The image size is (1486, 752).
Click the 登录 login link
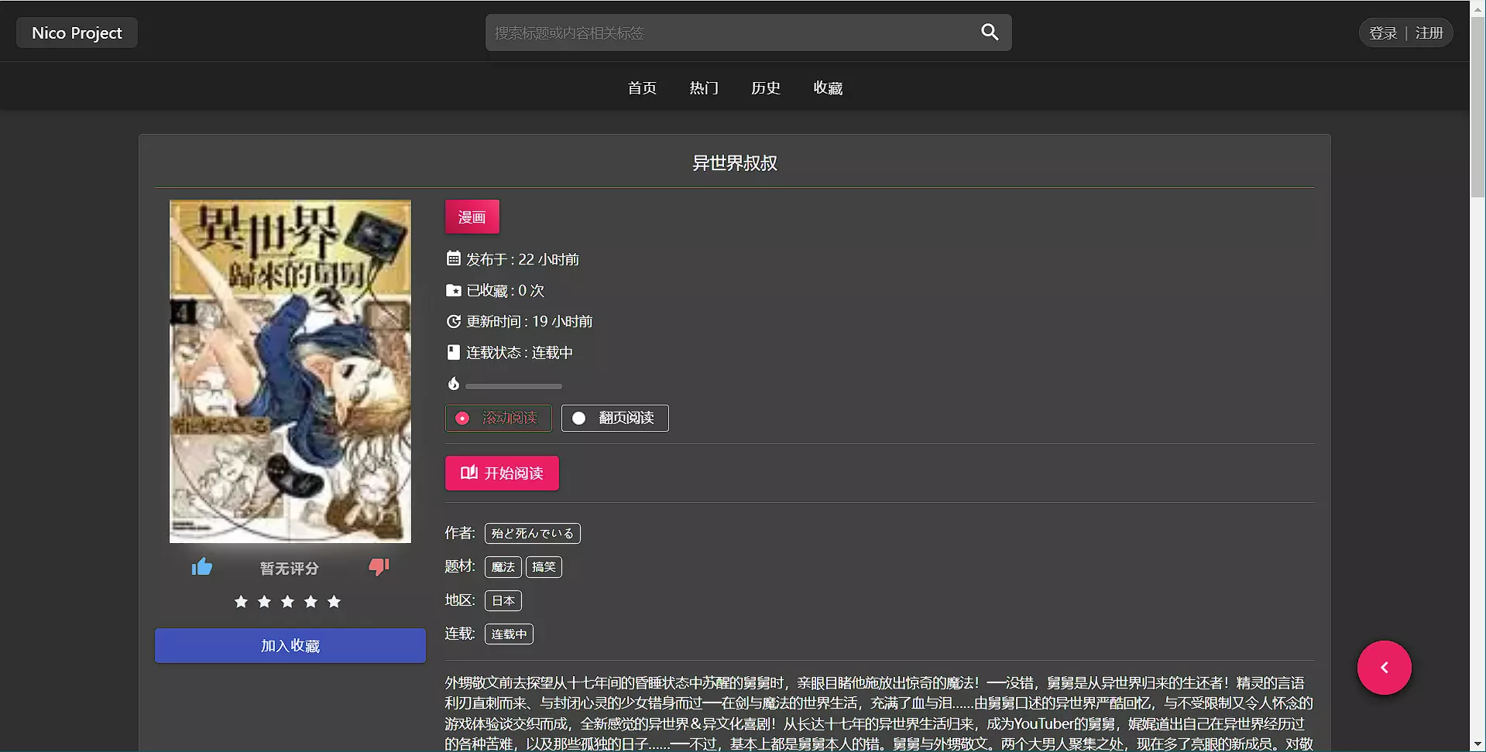point(1382,33)
